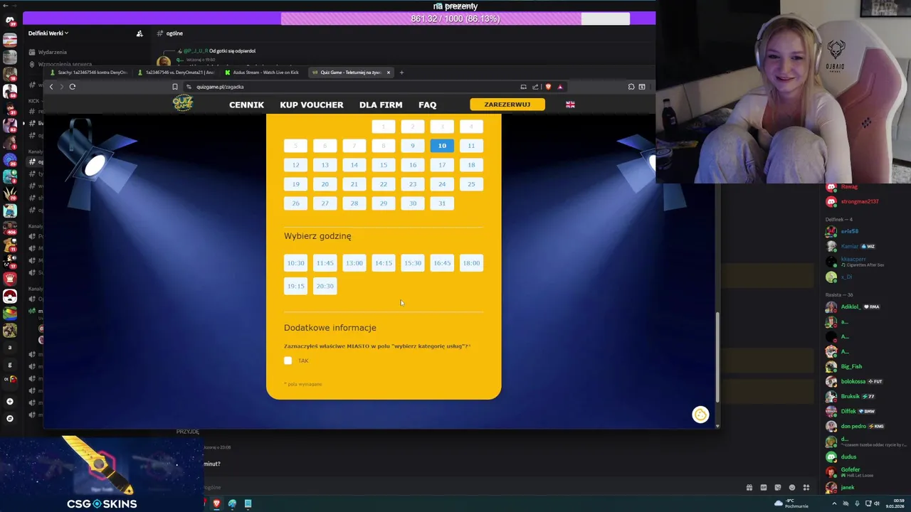Select day 11 in calendar

tap(471, 146)
